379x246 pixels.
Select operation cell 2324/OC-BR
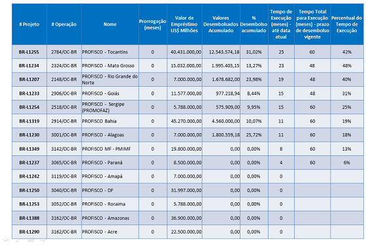tap(64, 66)
